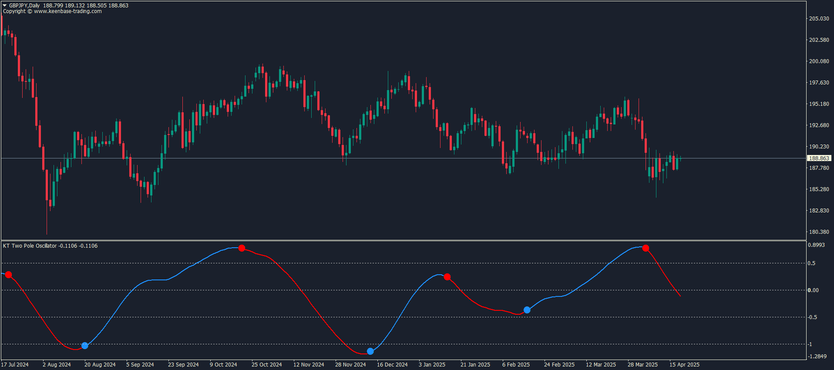Click the 6 Feb 2025 date label
The height and width of the screenshot is (370, 834).
[516, 365]
